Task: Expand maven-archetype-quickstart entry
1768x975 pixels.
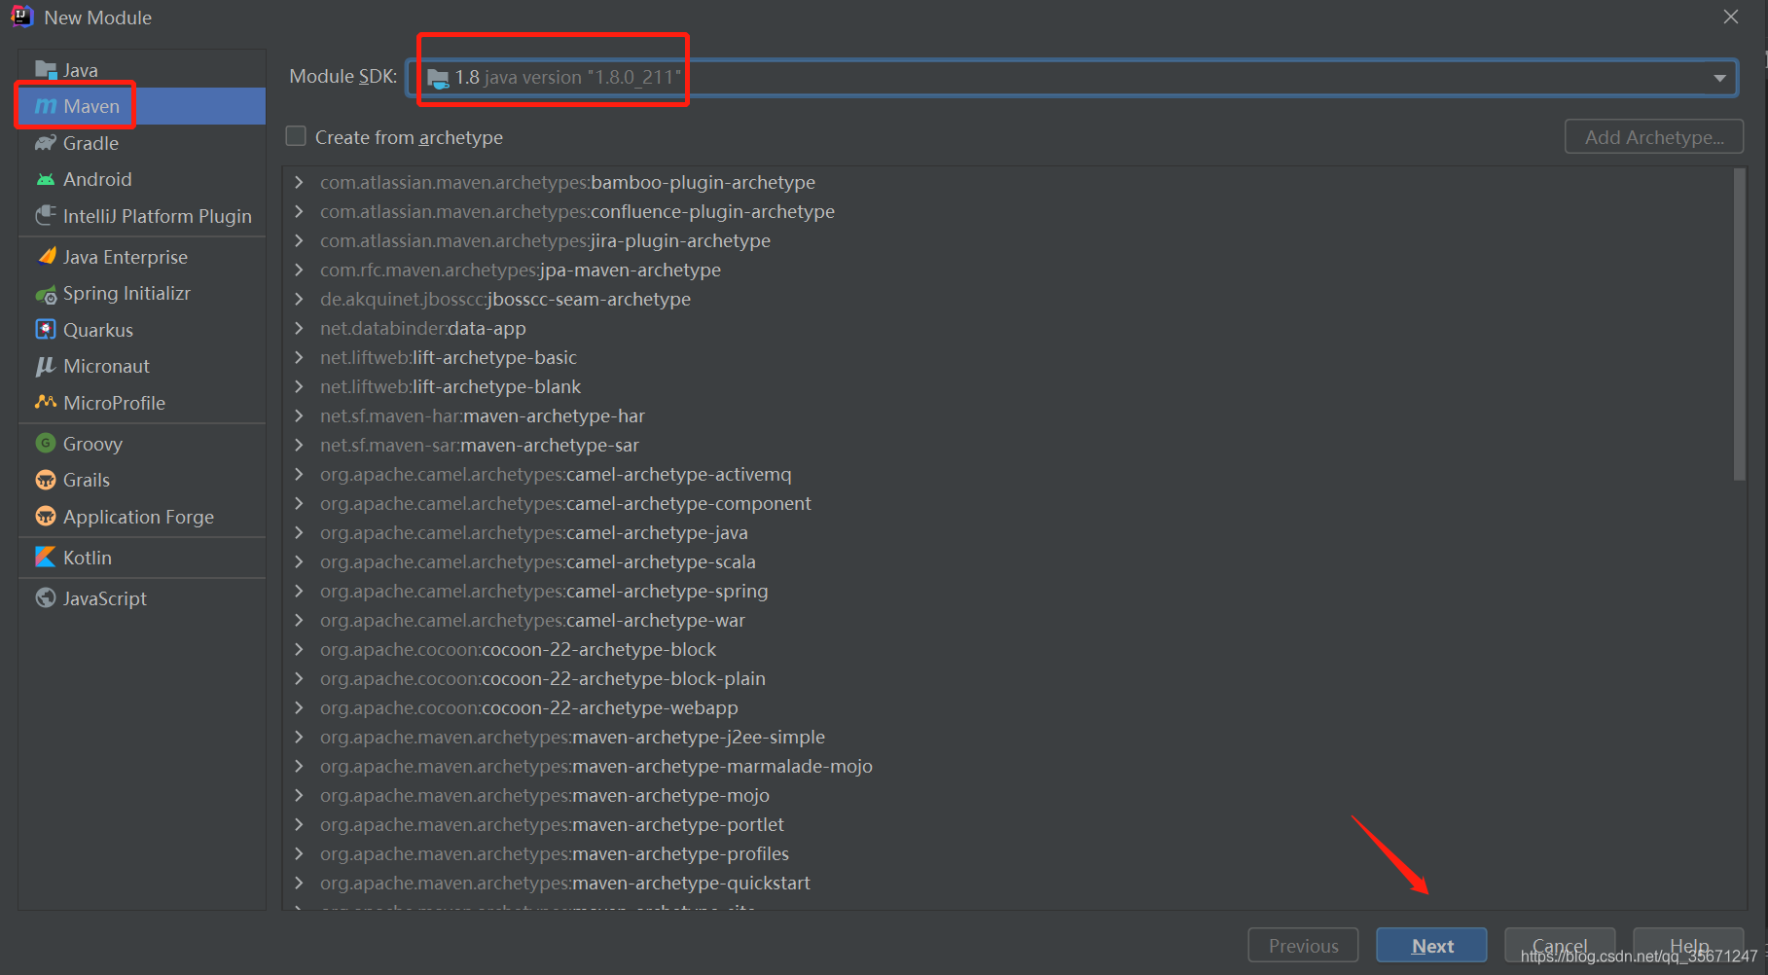Action: (299, 883)
